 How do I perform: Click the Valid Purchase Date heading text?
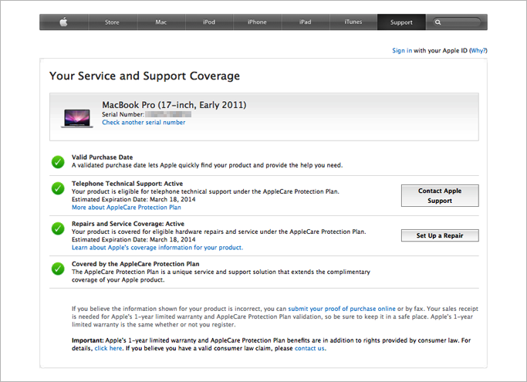(102, 157)
